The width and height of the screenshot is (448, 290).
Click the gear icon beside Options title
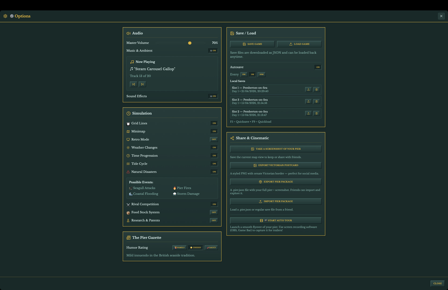5,16
